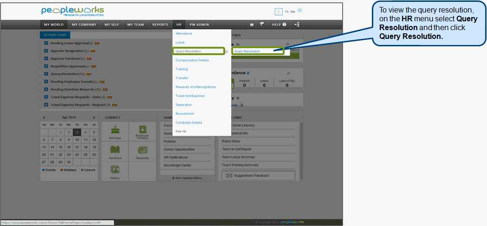Expand Approve Resignation item
Image resolution: width=487 pixels, height=226 pixels.
[46, 51]
